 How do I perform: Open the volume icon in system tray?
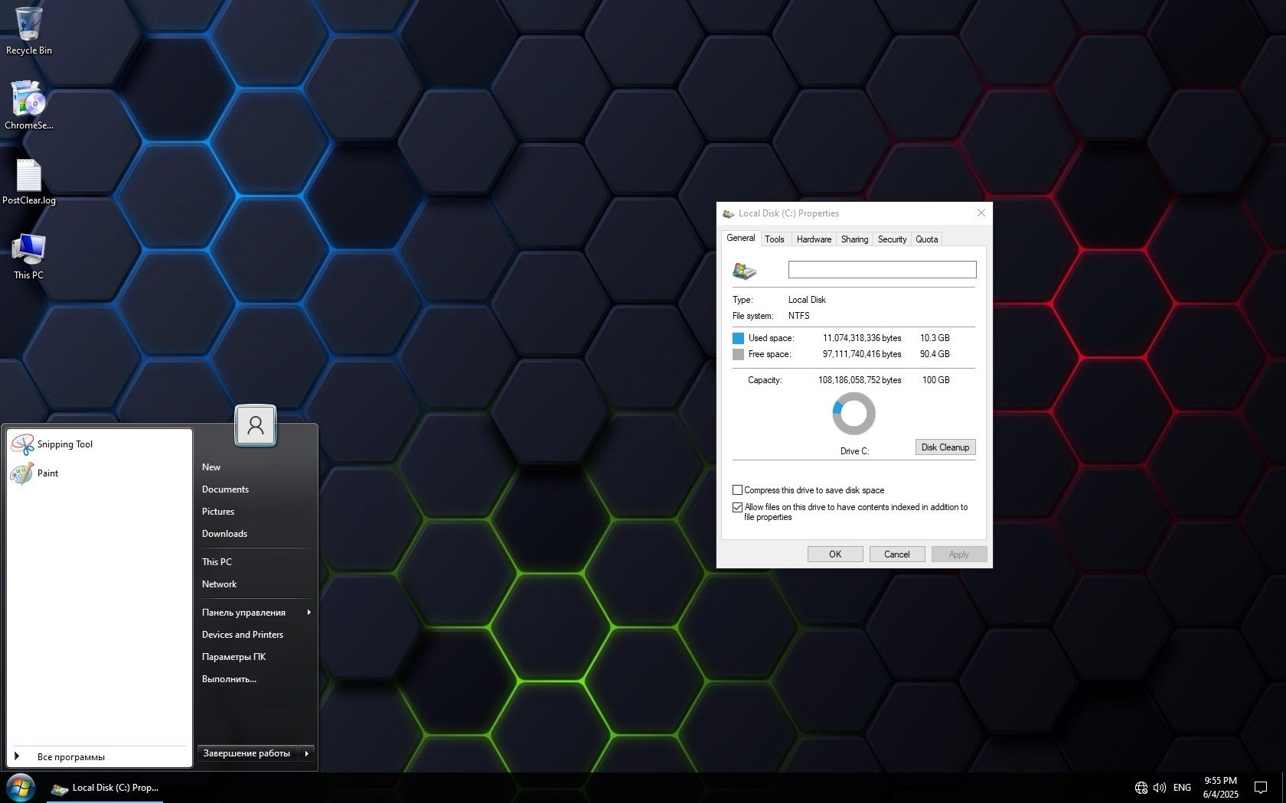click(x=1160, y=788)
